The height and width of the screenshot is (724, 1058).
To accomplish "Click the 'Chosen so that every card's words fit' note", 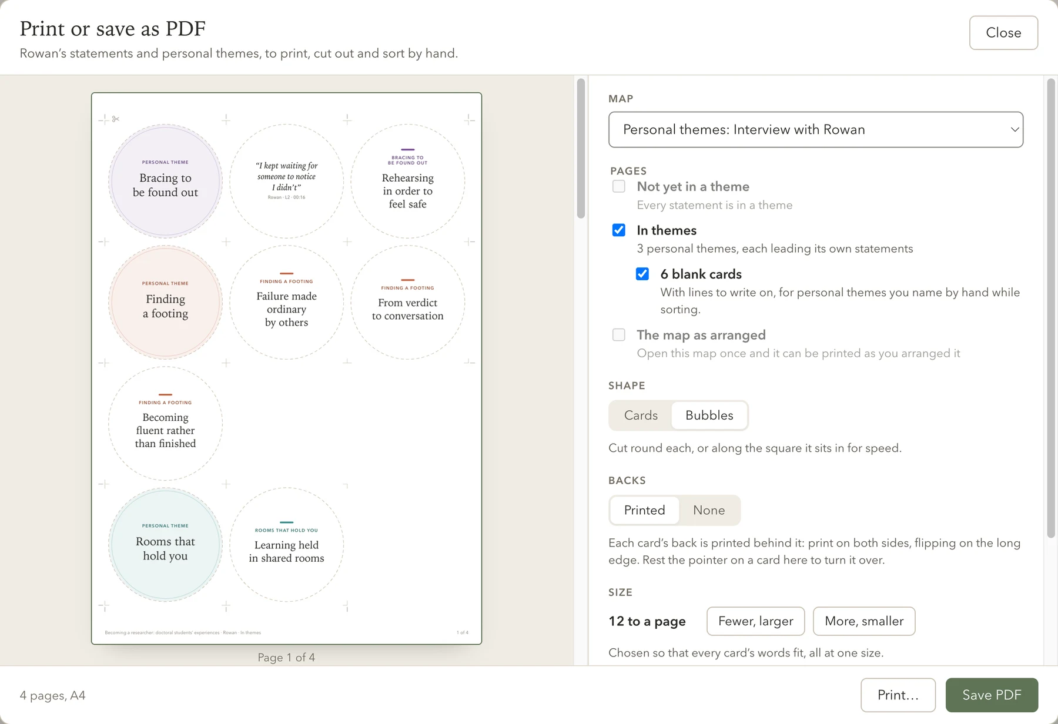I will click(x=746, y=653).
